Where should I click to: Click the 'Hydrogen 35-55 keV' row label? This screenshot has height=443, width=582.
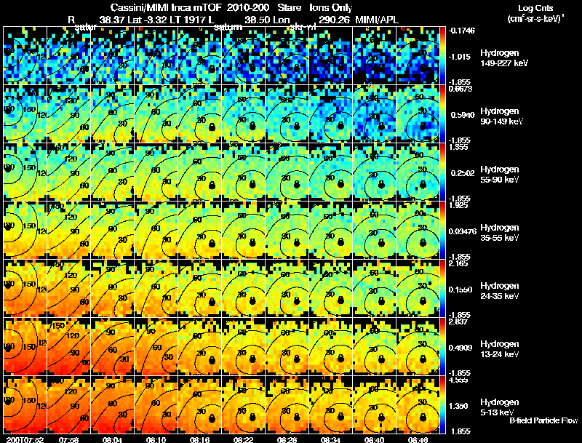tap(500, 233)
